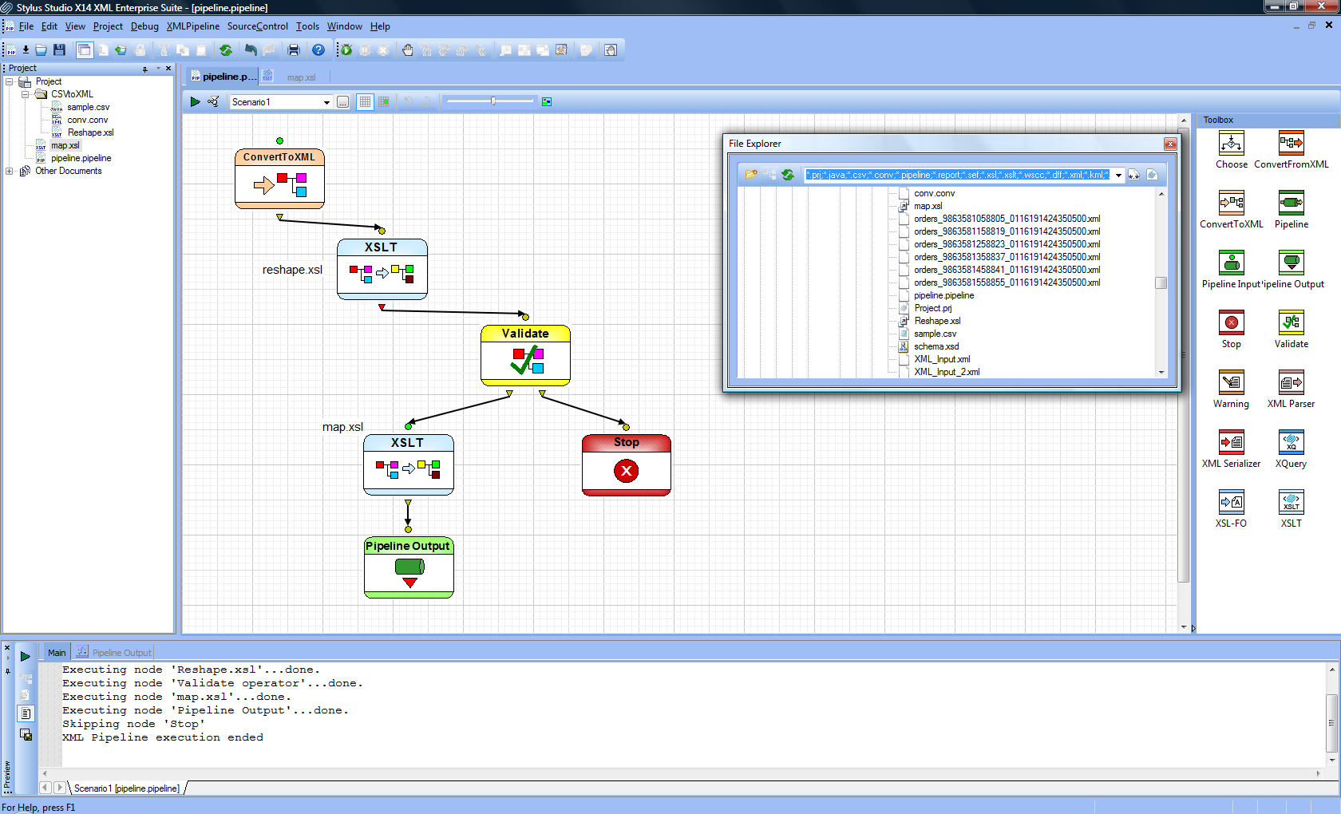Open the scenario settings ellipsis button
The width and height of the screenshot is (1341, 814).
(342, 102)
